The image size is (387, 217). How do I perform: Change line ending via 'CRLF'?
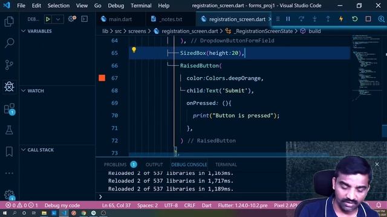[189, 205]
